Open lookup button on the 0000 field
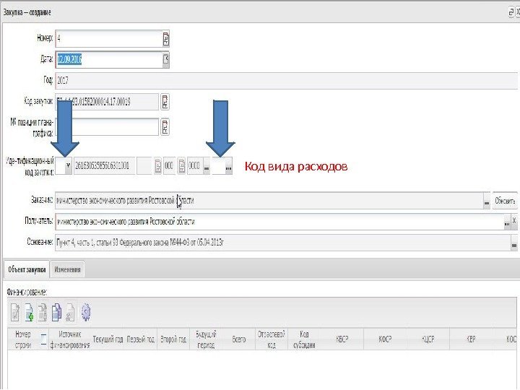The width and height of the screenshot is (520, 390). click(207, 166)
